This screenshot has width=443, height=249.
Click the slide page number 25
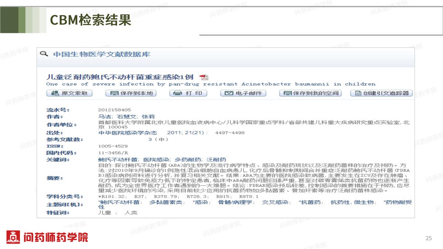pos(429,238)
